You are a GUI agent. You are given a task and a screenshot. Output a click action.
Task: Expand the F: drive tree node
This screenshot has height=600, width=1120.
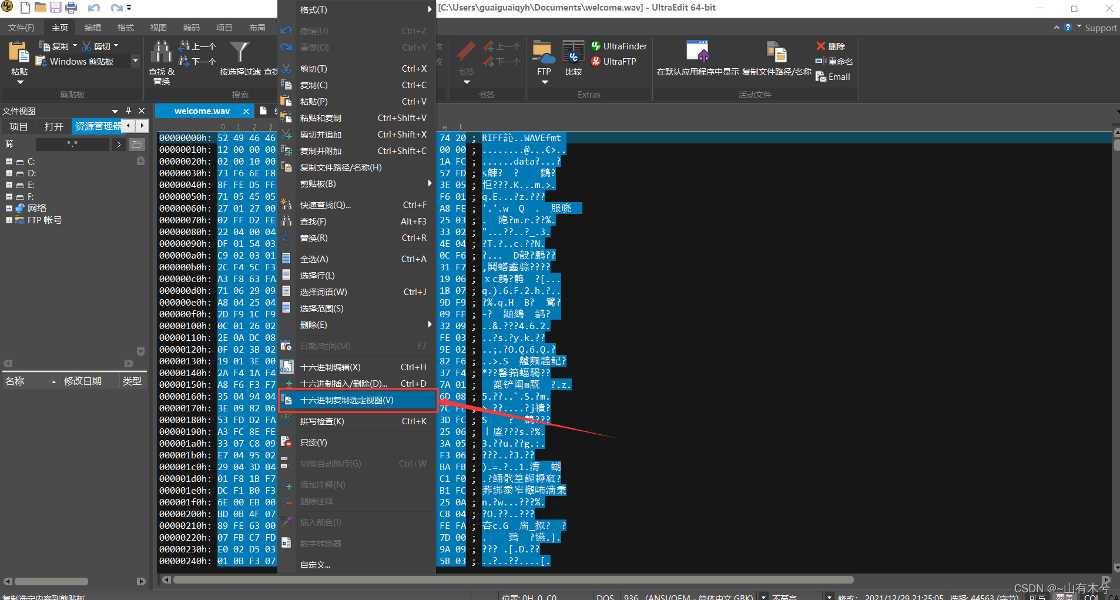pyautogui.click(x=9, y=197)
